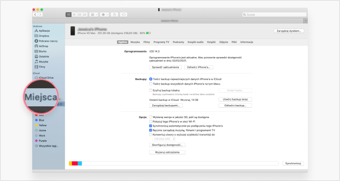This screenshot has height=181, width=340.
Task: Switch to the Filmy tab
Action: click(146, 42)
